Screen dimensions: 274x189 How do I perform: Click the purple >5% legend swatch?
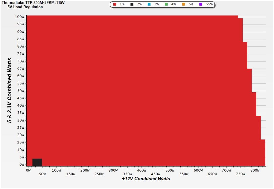[201, 4]
